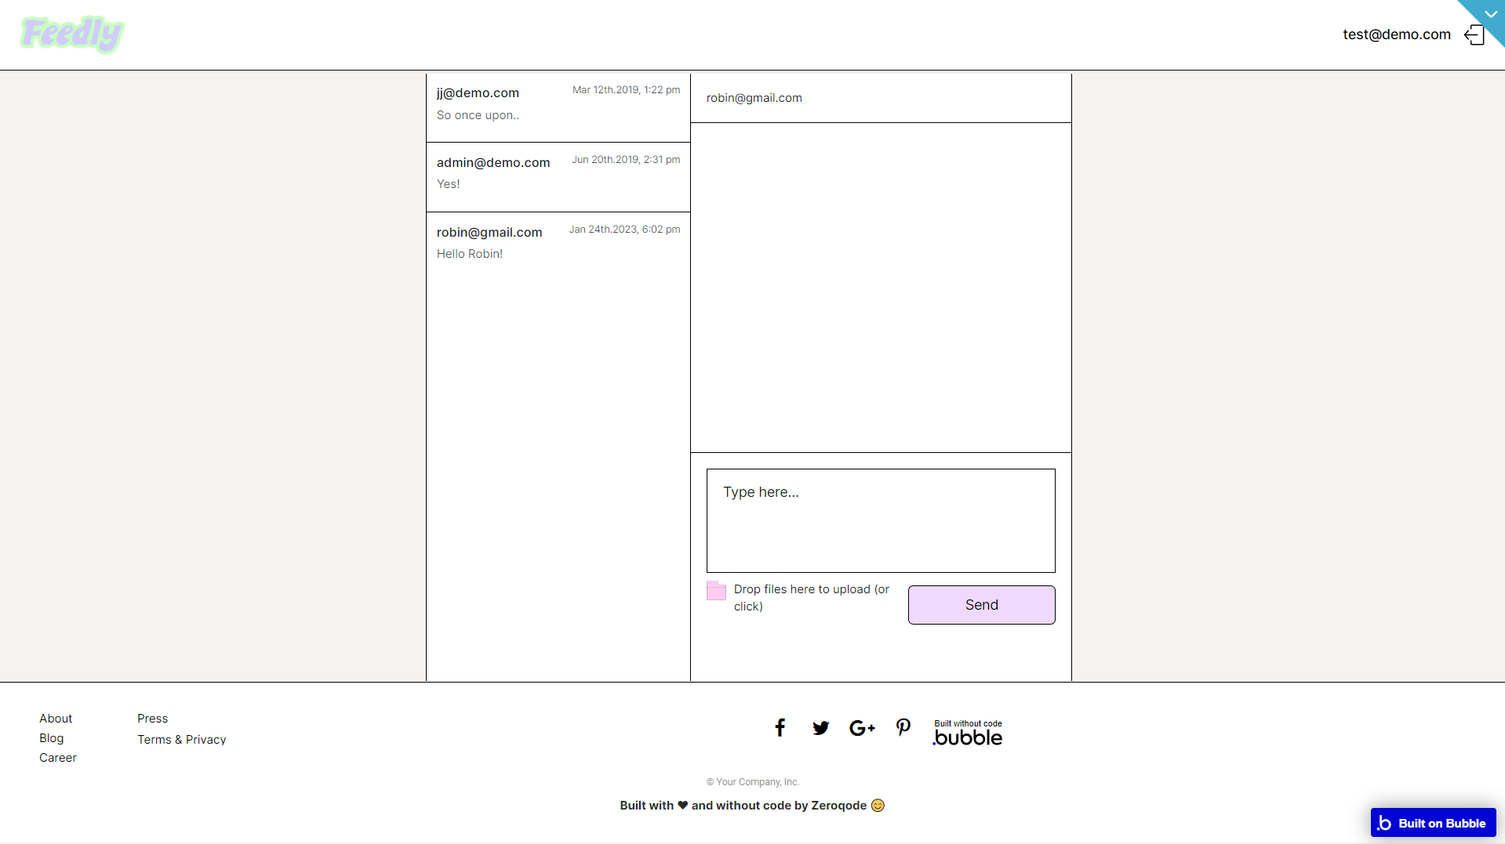
Task: Click the "Jun 20th.2019, 2:31 pm" timestamp
Action: 626,160
